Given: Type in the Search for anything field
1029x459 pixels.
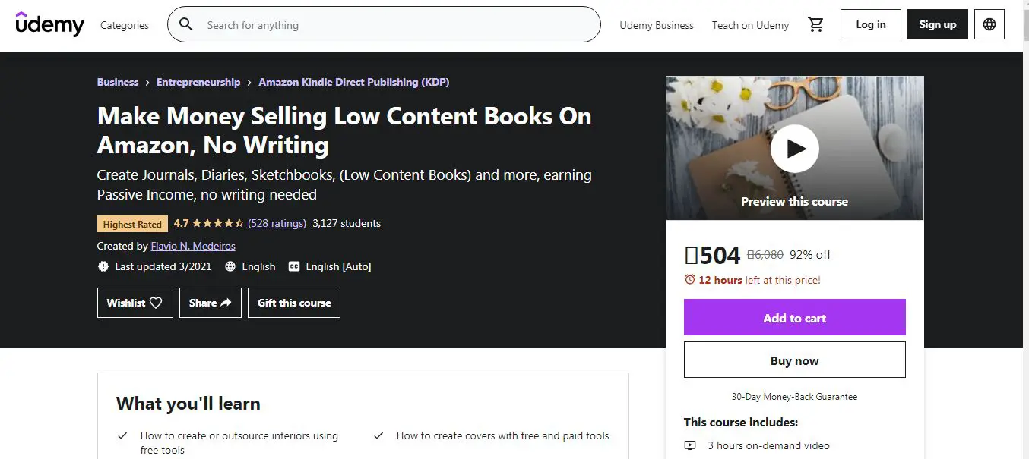Looking at the screenshot, I should (x=395, y=25).
